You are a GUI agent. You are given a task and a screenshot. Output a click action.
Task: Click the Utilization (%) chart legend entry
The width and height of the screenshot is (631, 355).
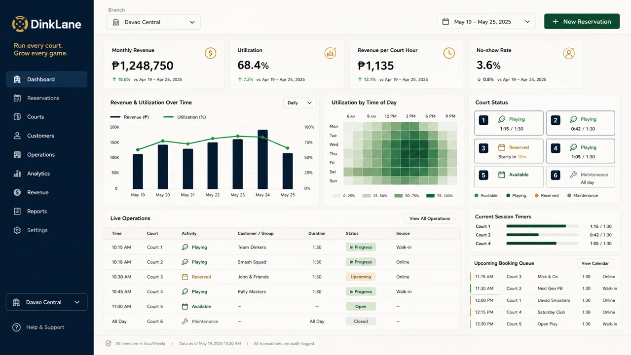(x=185, y=117)
